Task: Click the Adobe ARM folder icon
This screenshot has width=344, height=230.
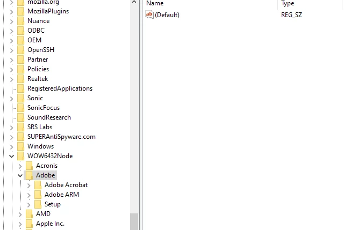Action: coord(38,195)
